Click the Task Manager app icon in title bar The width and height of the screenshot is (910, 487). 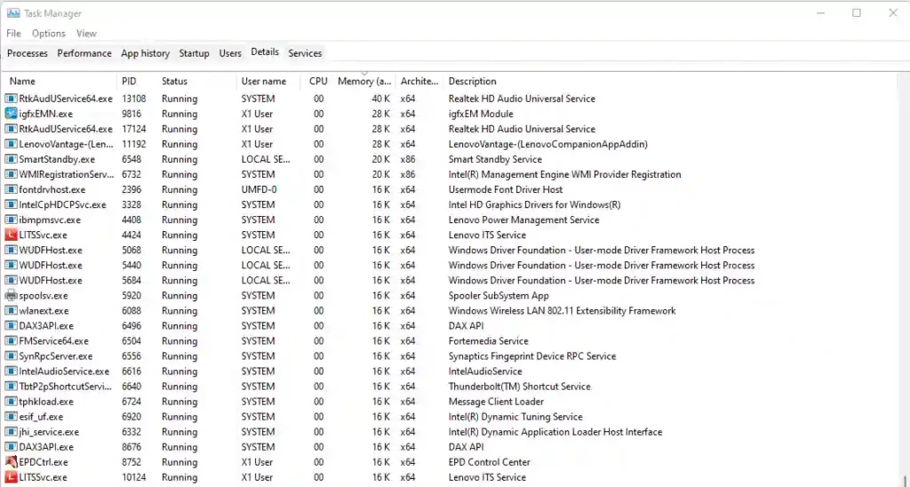pos(12,12)
